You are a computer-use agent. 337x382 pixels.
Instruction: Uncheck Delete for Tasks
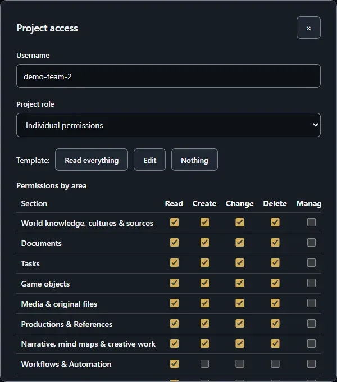[x=275, y=263]
